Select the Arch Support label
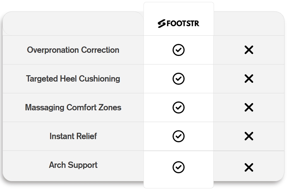The height and width of the screenshot is (190, 287). [73, 165]
